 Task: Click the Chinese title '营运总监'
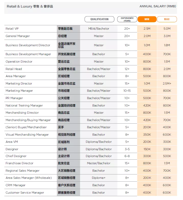coord(64,62)
